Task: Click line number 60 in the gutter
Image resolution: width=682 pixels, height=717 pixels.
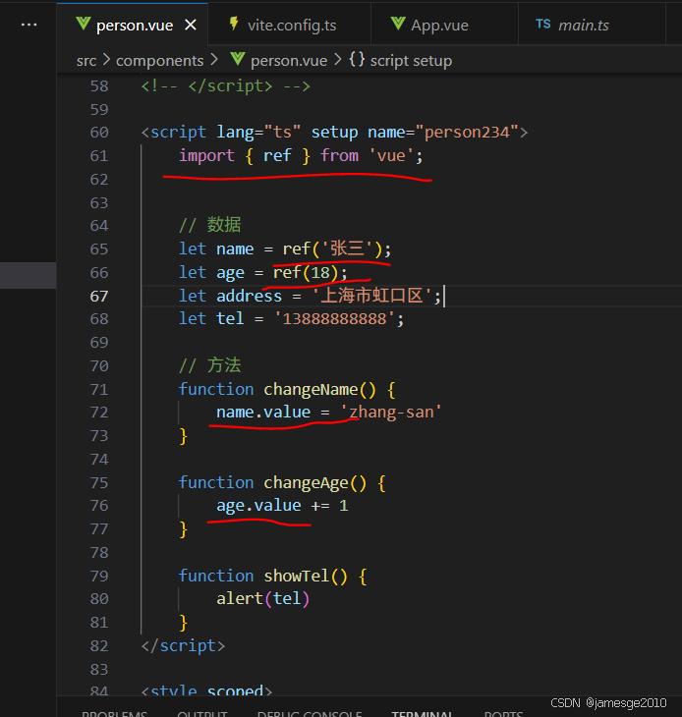Action: pyautogui.click(x=99, y=133)
